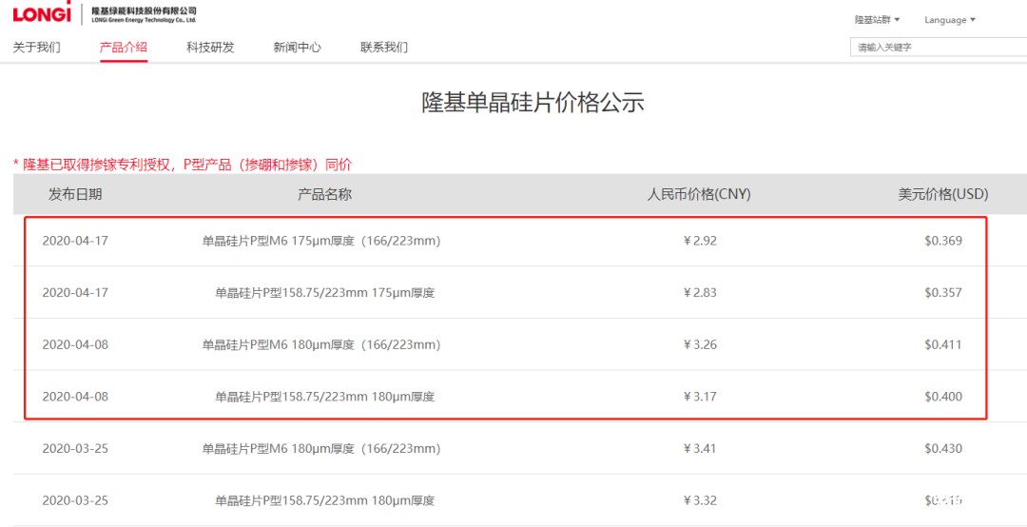Click M6 180μm product in the ¥3.26 row

[x=321, y=344]
